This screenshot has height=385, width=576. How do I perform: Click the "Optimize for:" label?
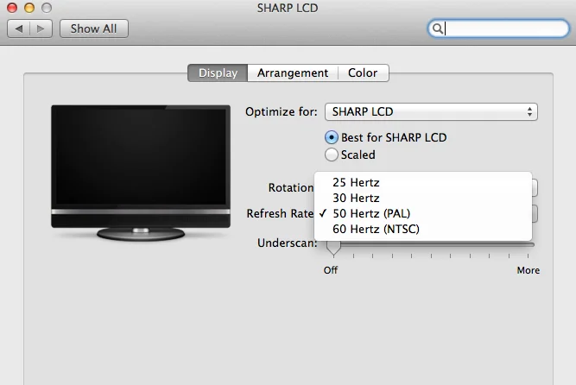pos(282,111)
